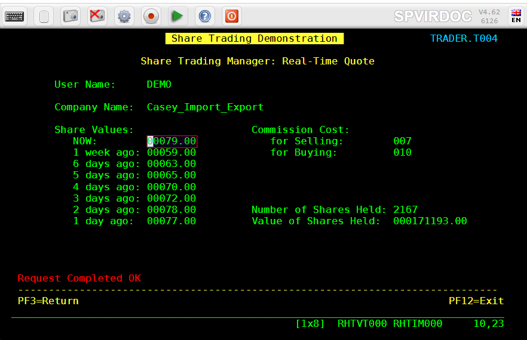Click the 6 days ago value 00063.00
527x340 pixels.
(x=171, y=164)
